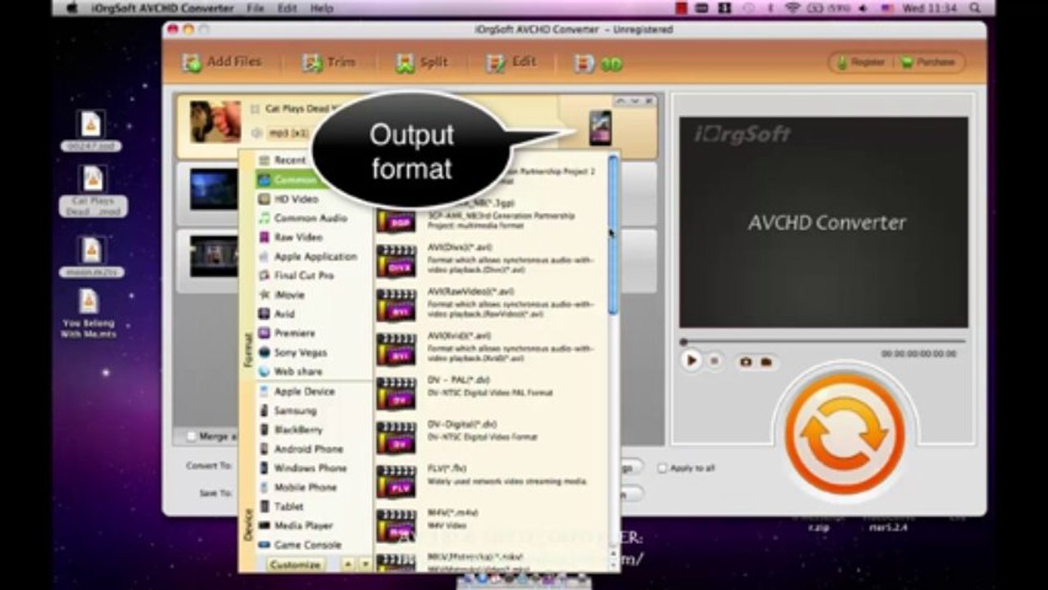Image resolution: width=1048 pixels, height=590 pixels.
Task: Stop the video preview
Action: (x=714, y=361)
